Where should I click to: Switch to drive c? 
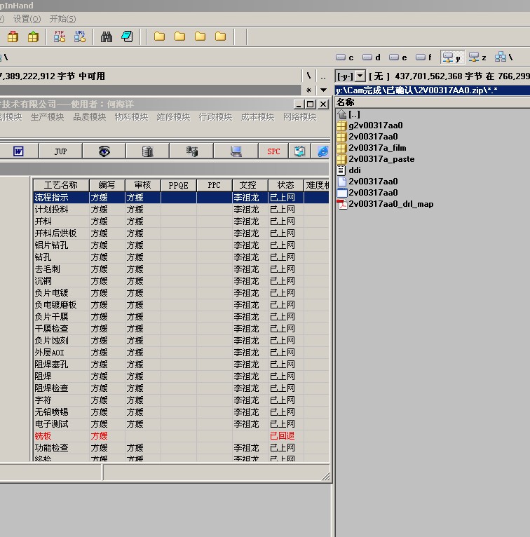pos(344,57)
